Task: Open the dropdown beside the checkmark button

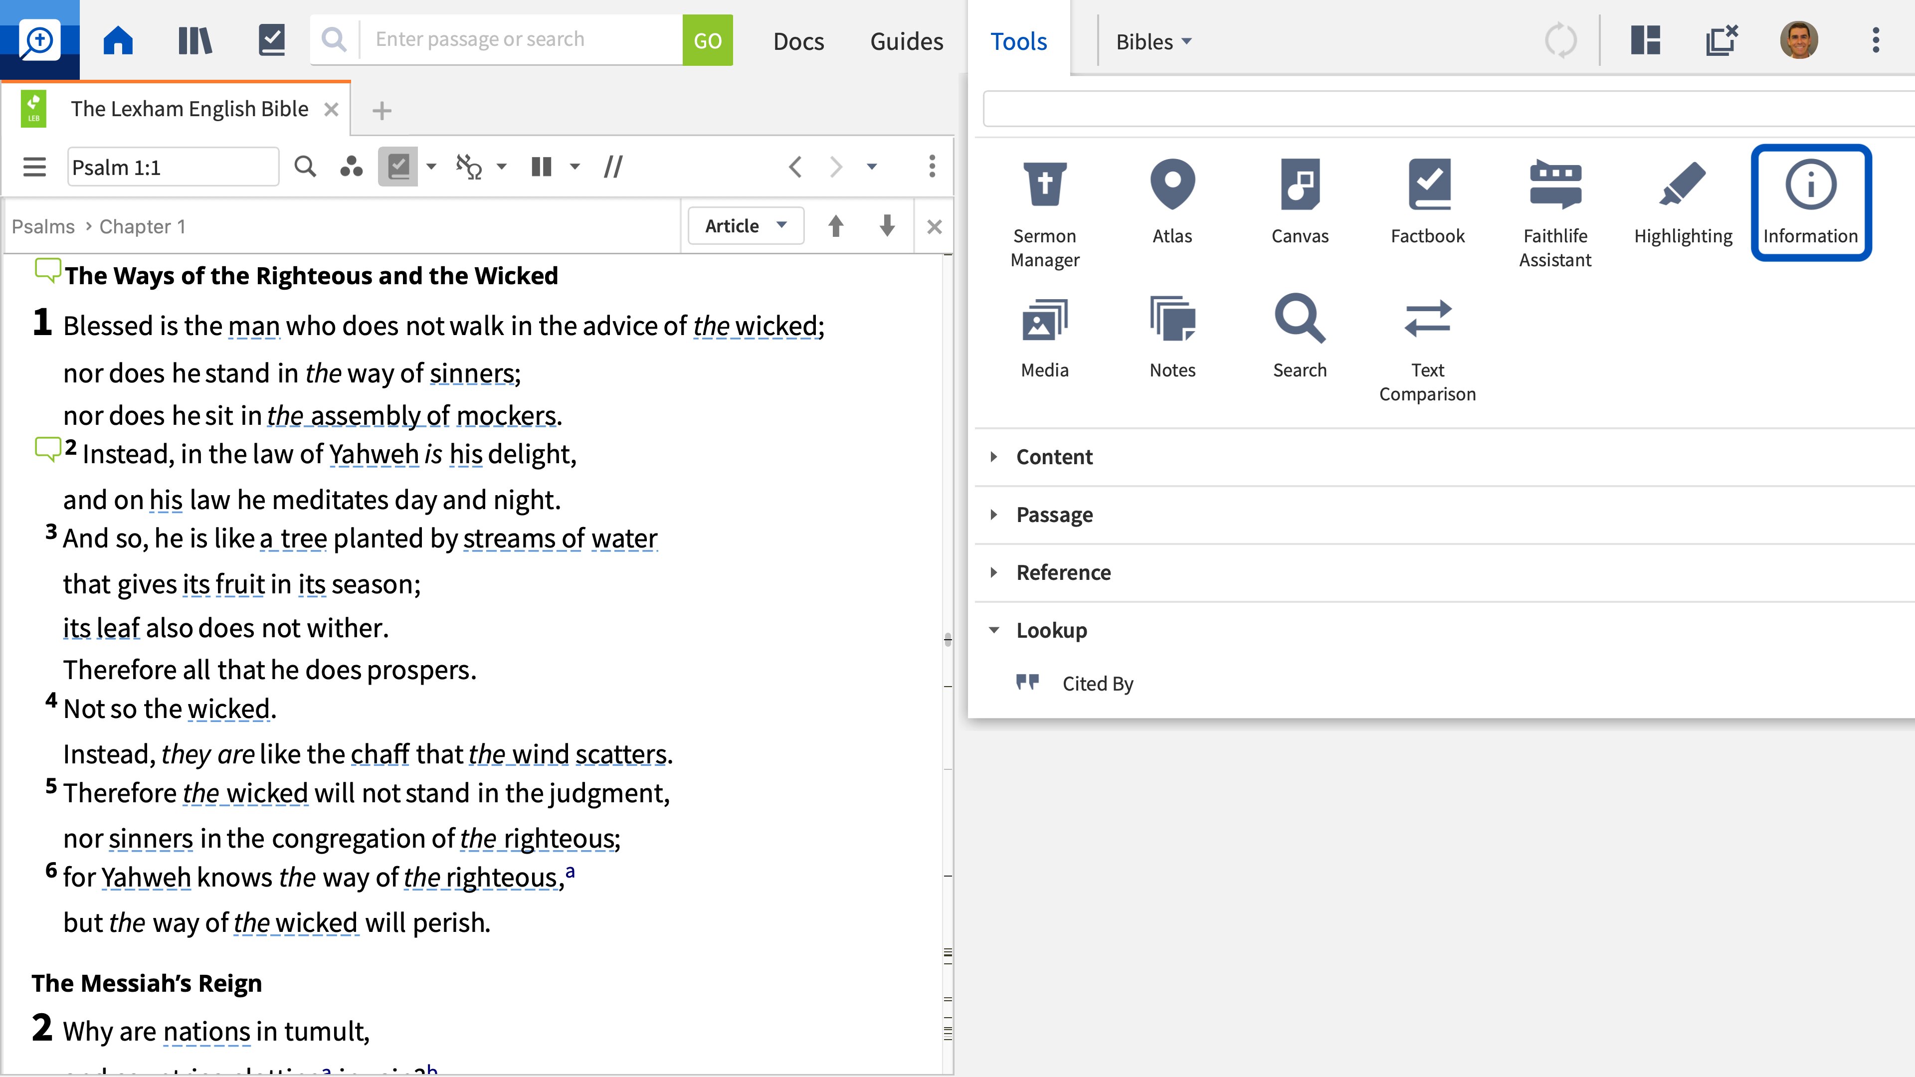Action: (x=431, y=167)
